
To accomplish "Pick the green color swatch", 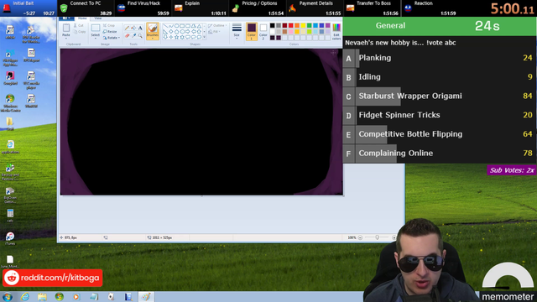I will tap(310, 25).
